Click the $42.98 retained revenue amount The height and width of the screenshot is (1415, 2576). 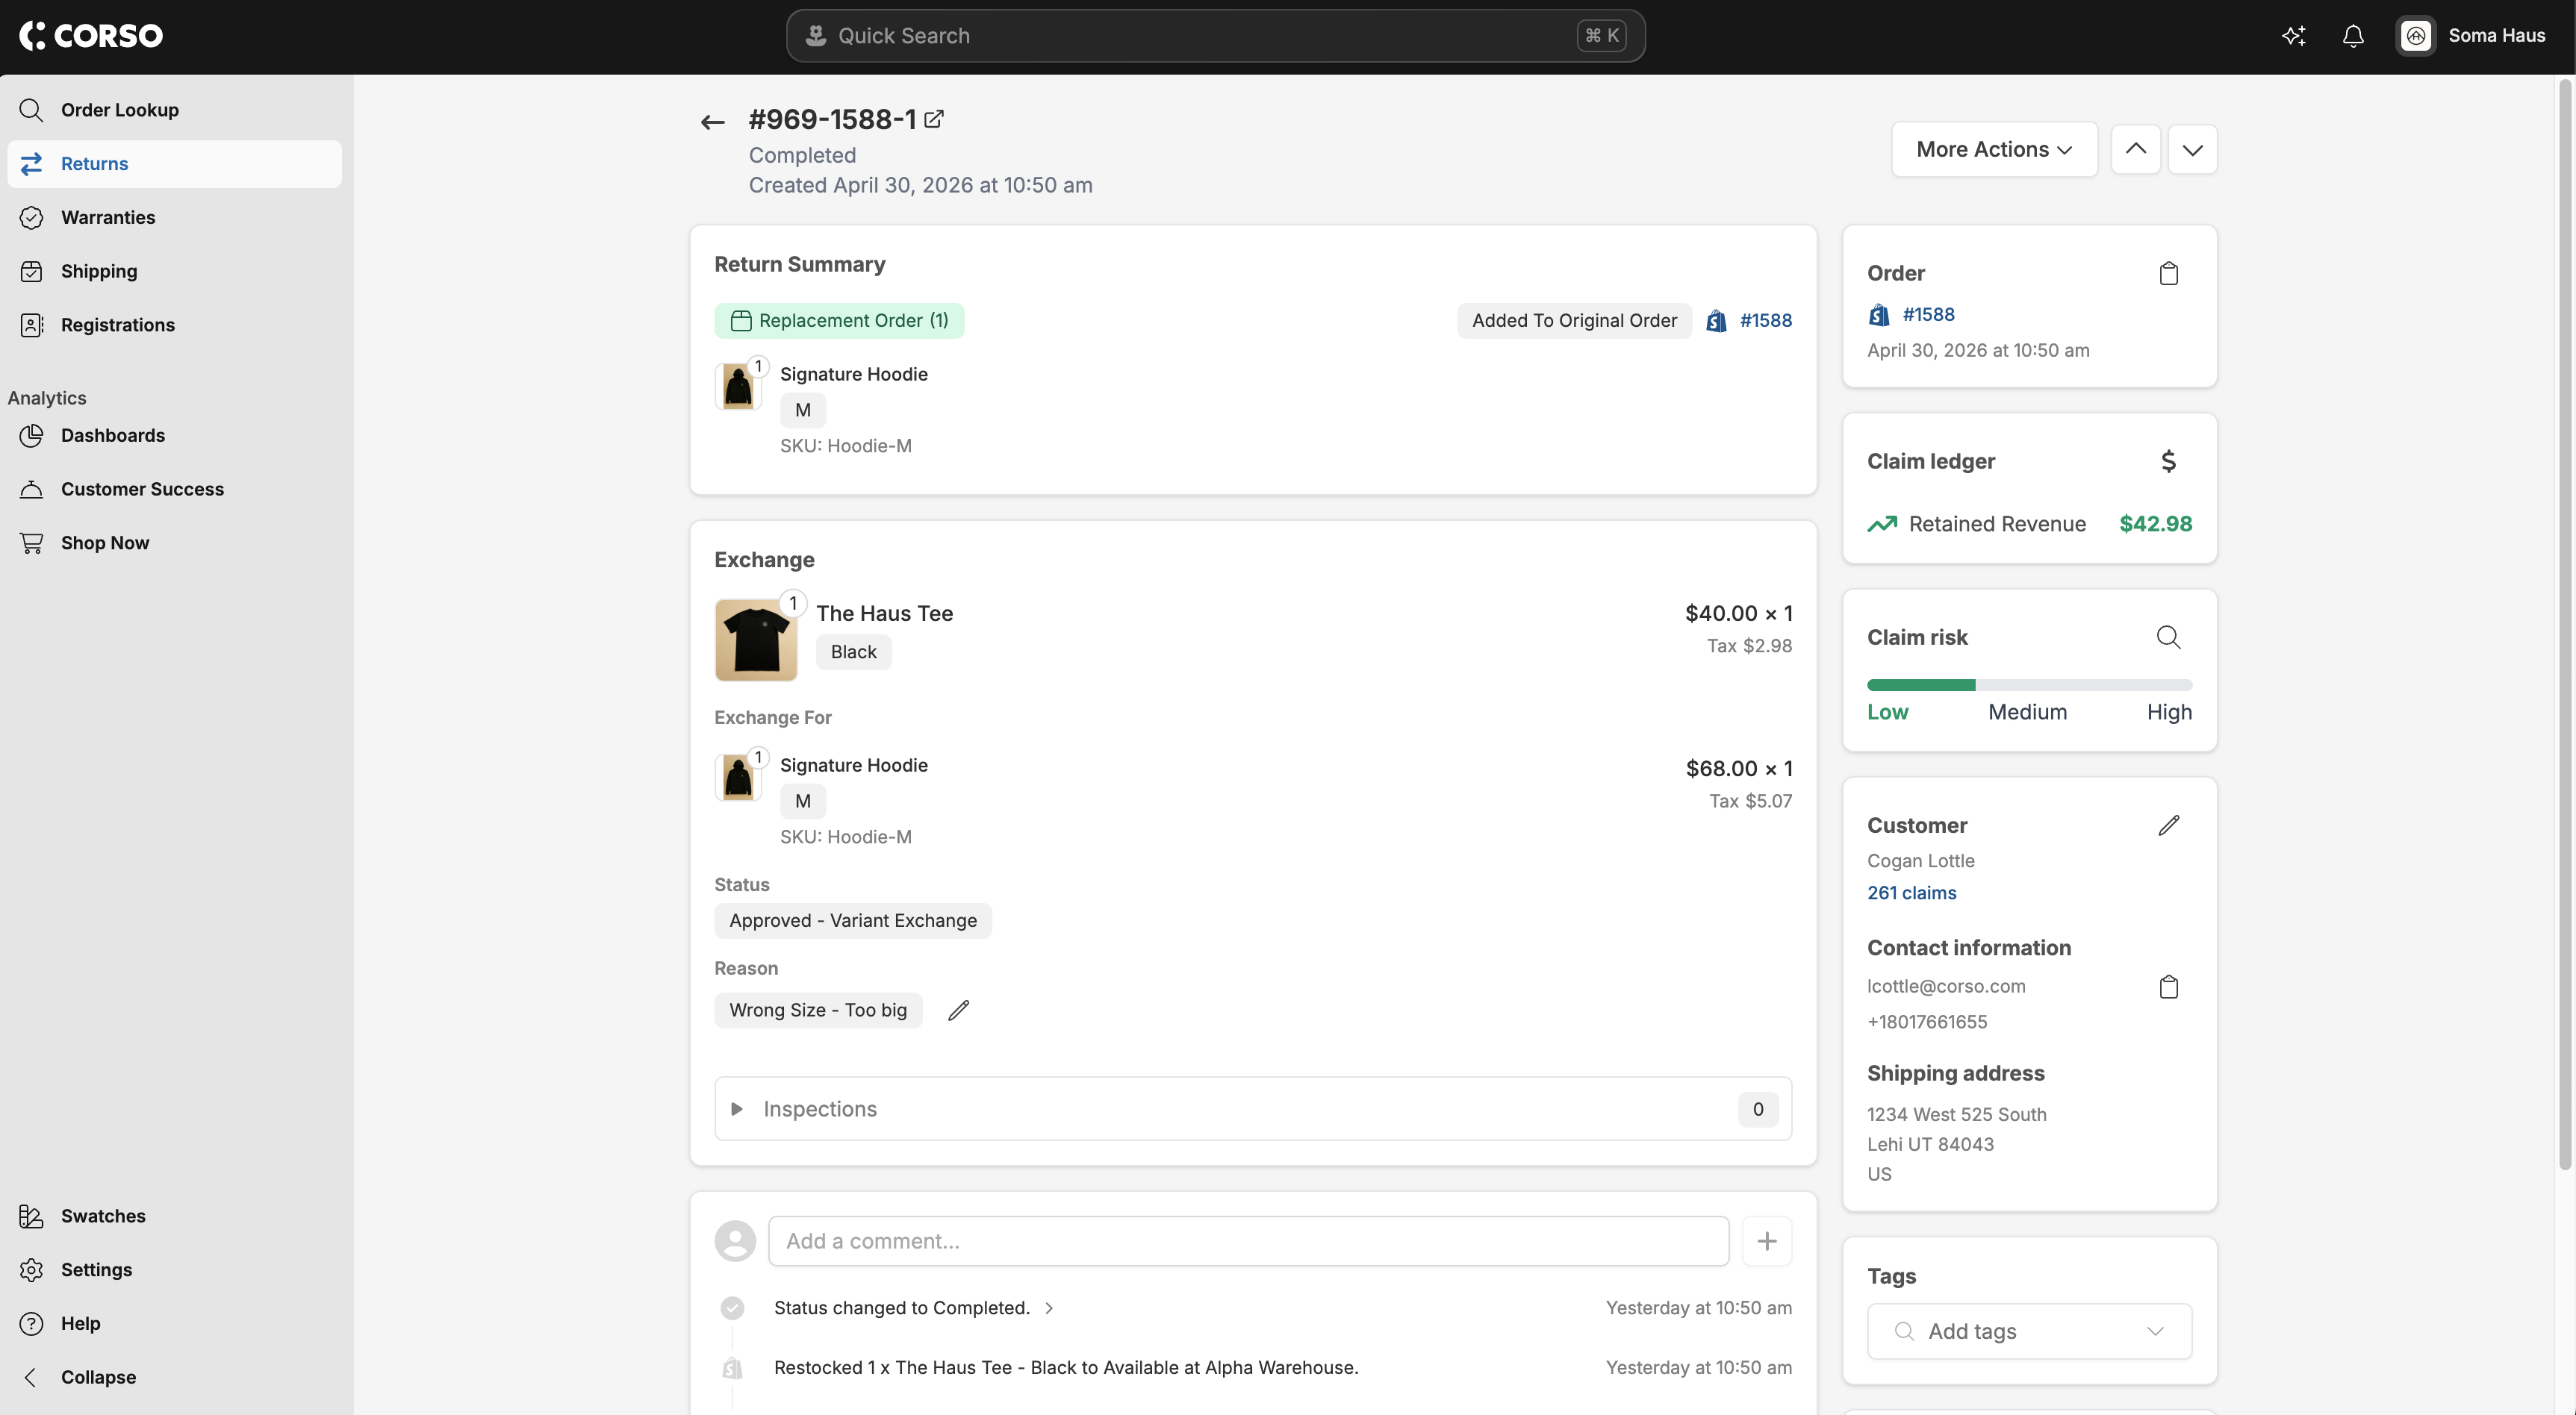click(x=2155, y=525)
